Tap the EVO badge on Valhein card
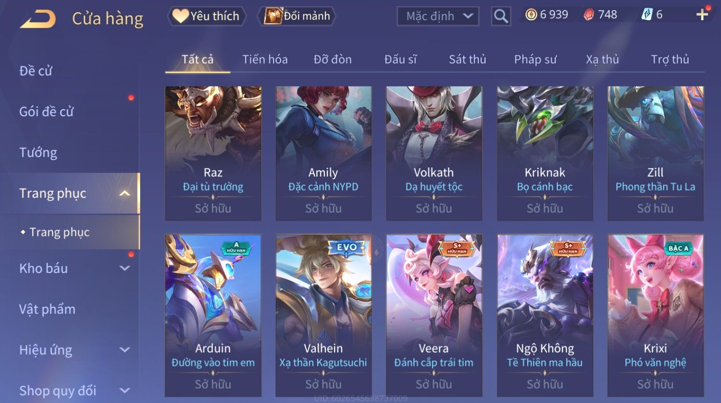This screenshot has height=403, width=721. pyautogui.click(x=347, y=247)
